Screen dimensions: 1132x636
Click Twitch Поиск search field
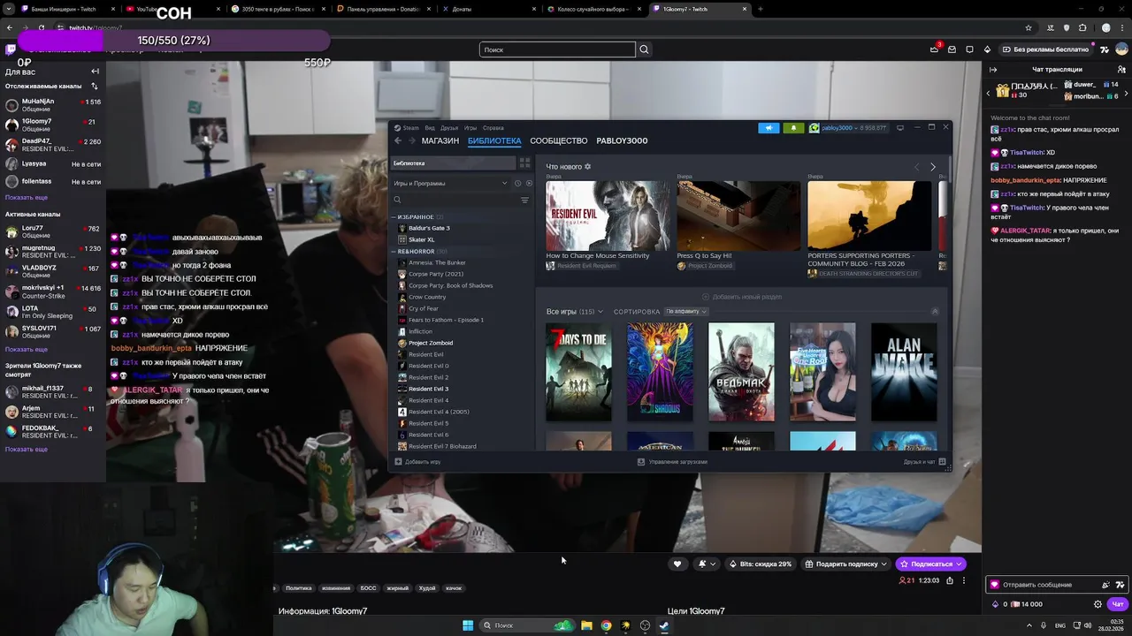(557, 49)
